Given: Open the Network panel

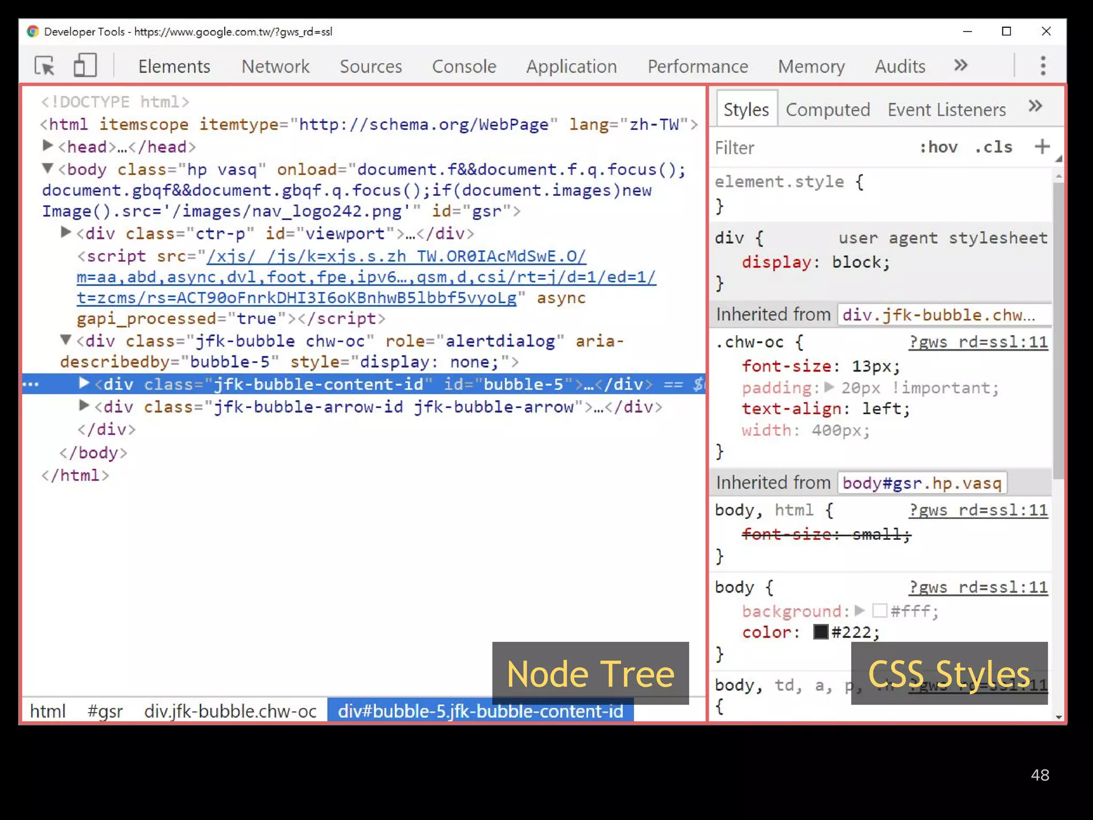Looking at the screenshot, I should click(275, 66).
